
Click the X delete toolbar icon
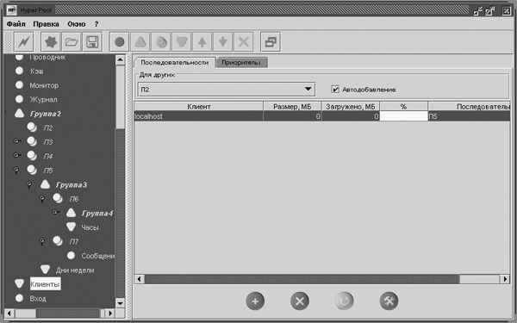[x=244, y=42]
